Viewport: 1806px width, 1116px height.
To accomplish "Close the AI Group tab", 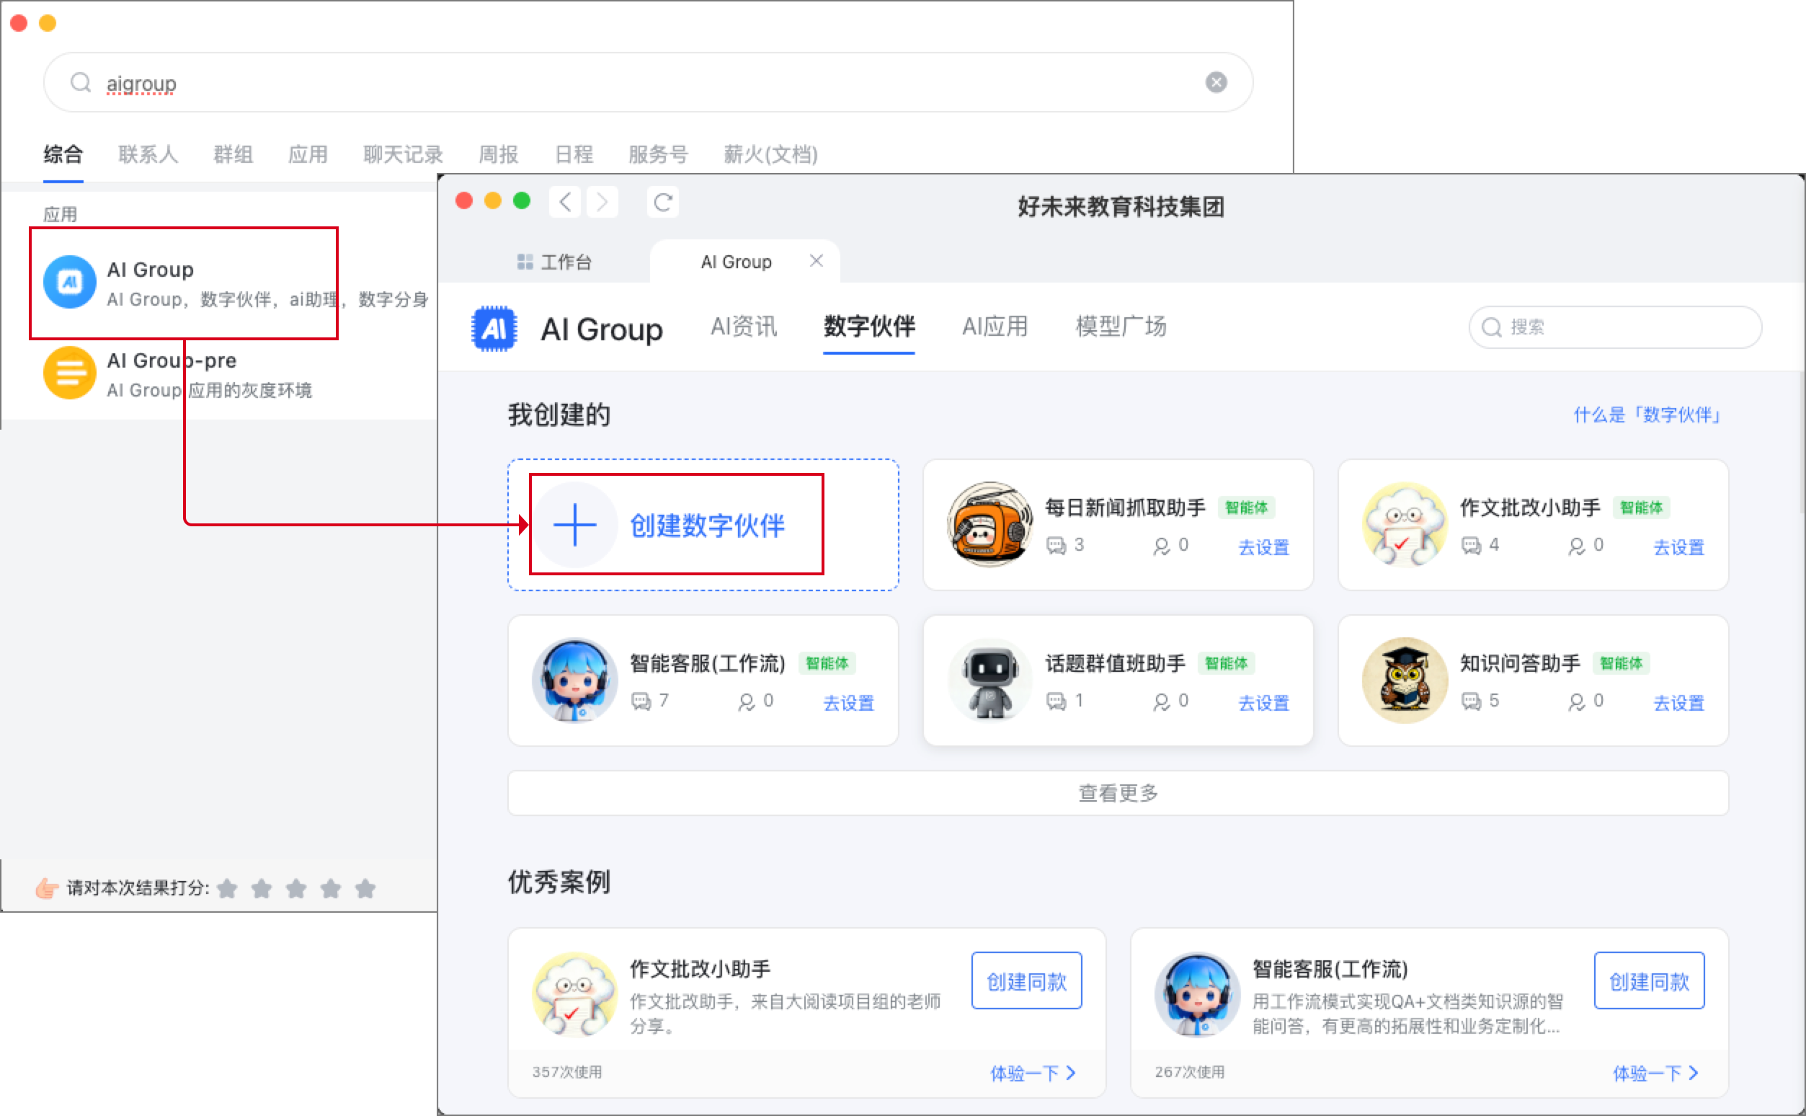I will click(816, 260).
